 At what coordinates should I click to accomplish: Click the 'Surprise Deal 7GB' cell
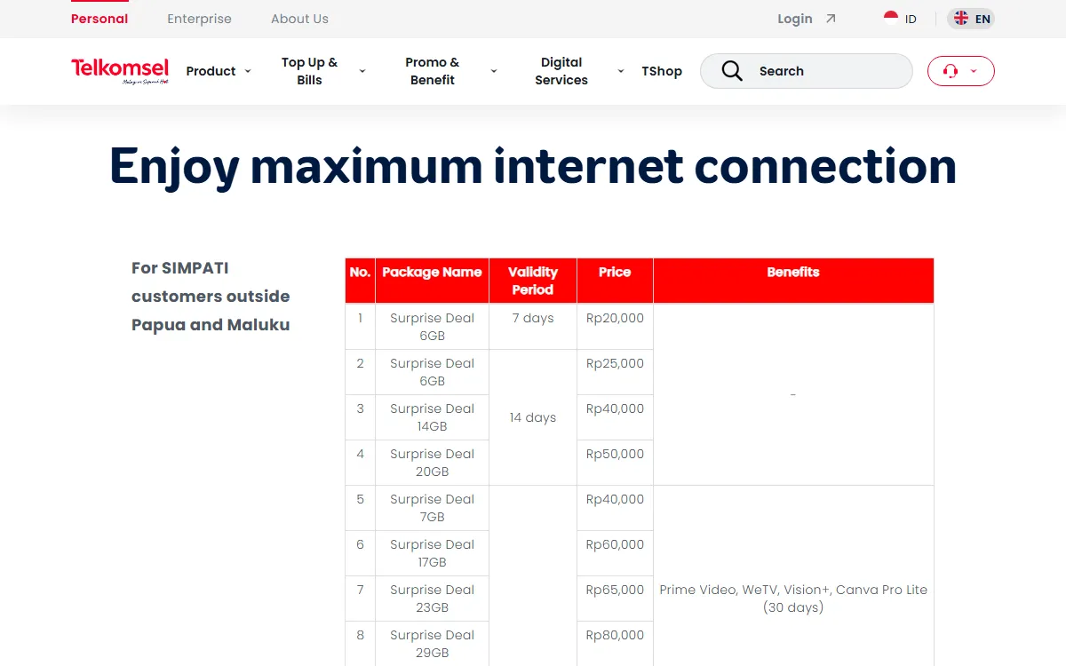click(x=432, y=508)
